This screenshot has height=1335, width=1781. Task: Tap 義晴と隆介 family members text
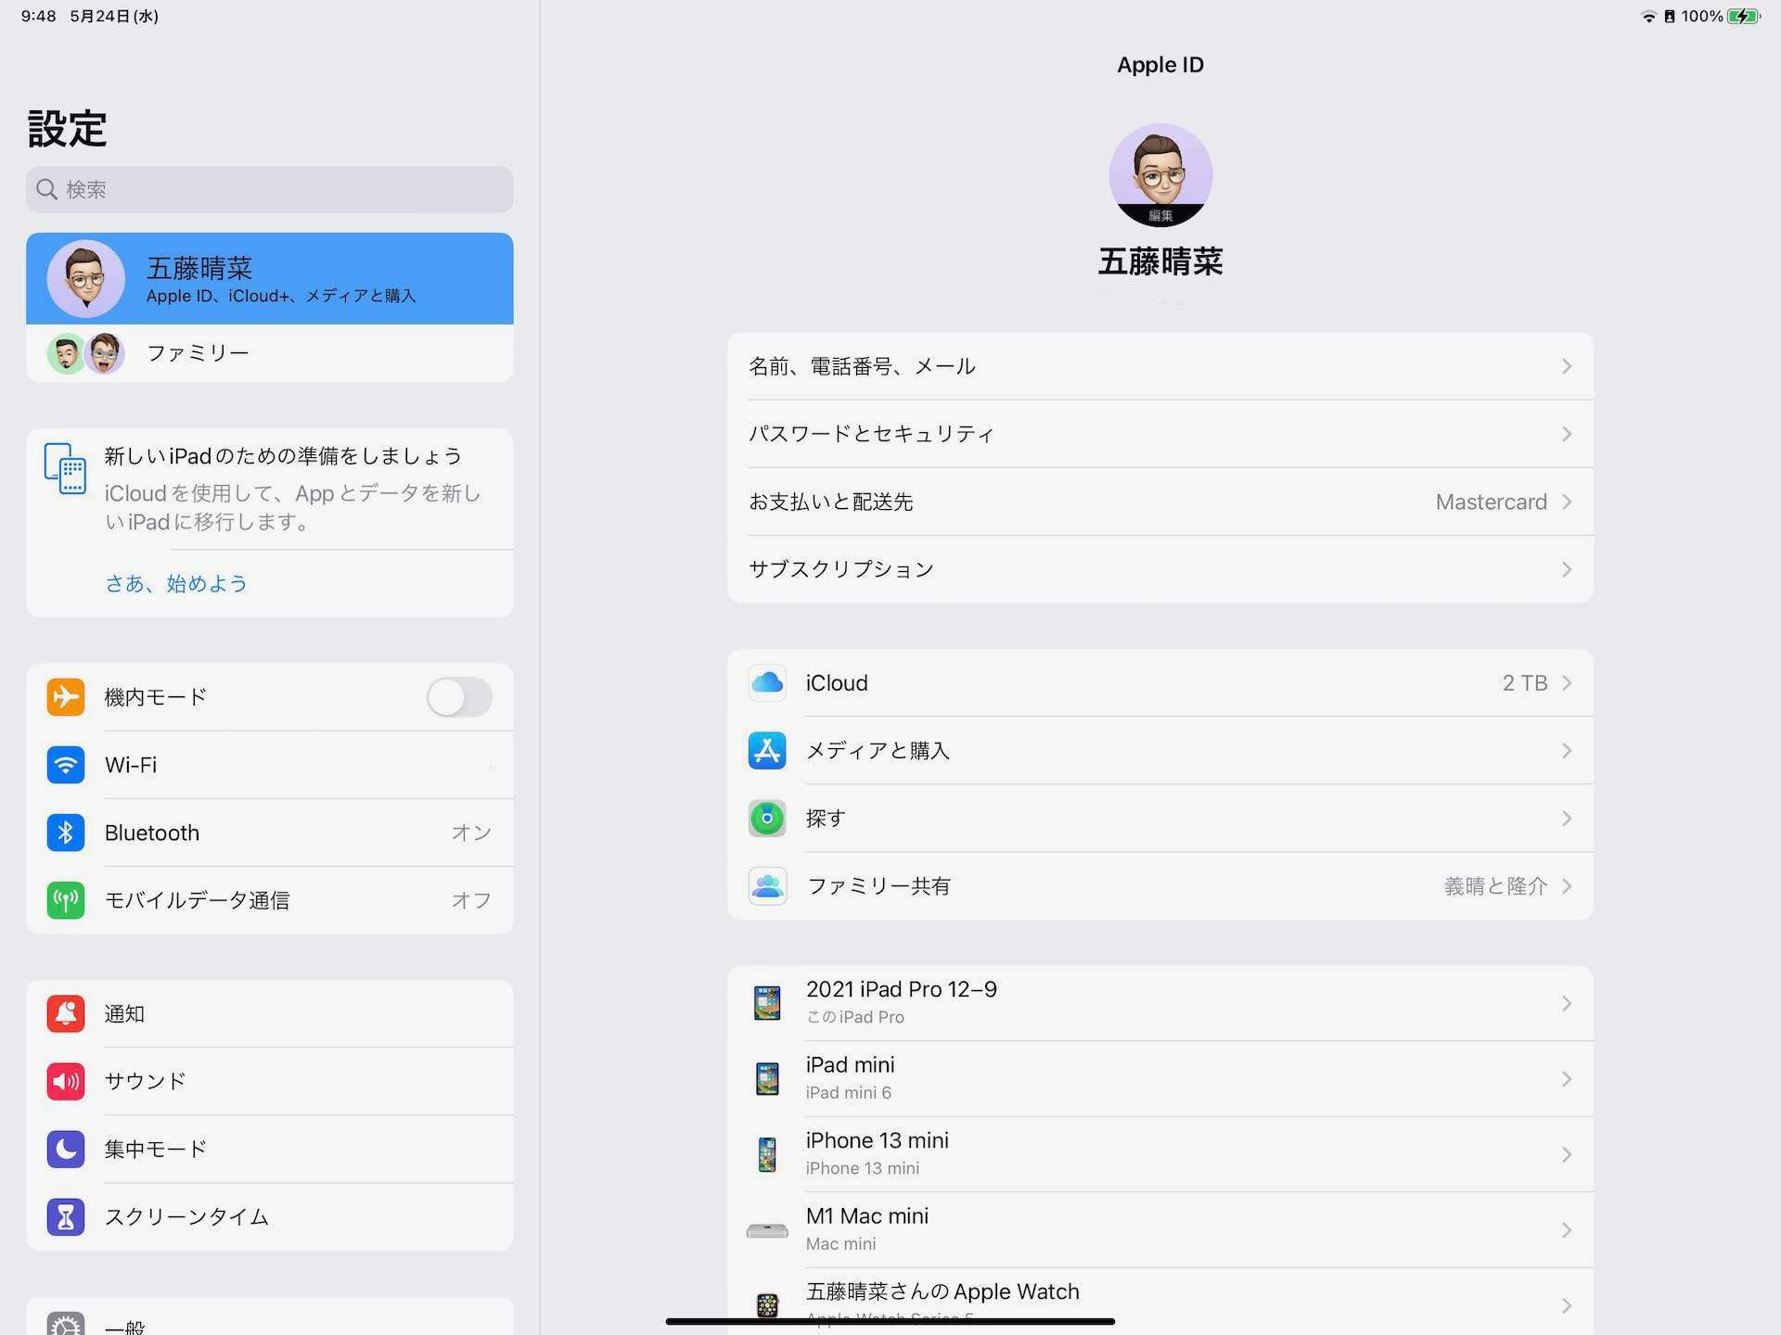(x=1495, y=886)
